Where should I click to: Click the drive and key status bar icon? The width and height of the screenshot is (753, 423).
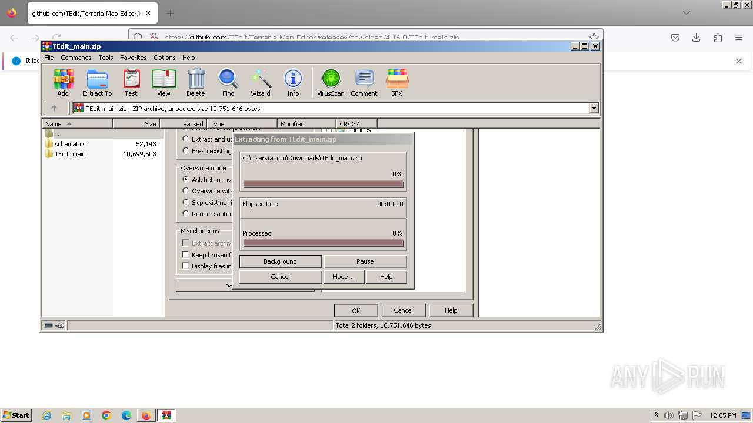54,325
